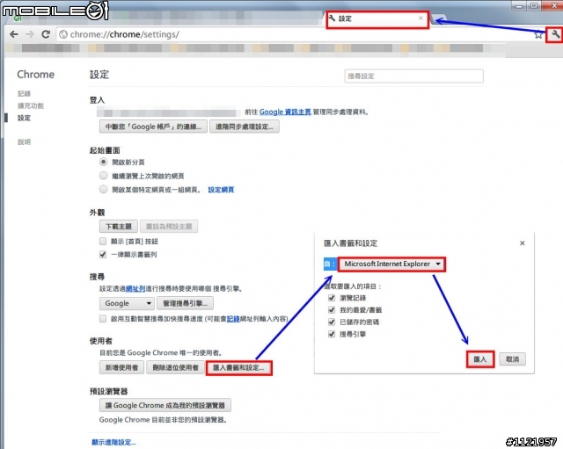563x449 pixels.
Task: Close the 匯入書籤和設定 dialog with X
Action: point(522,243)
